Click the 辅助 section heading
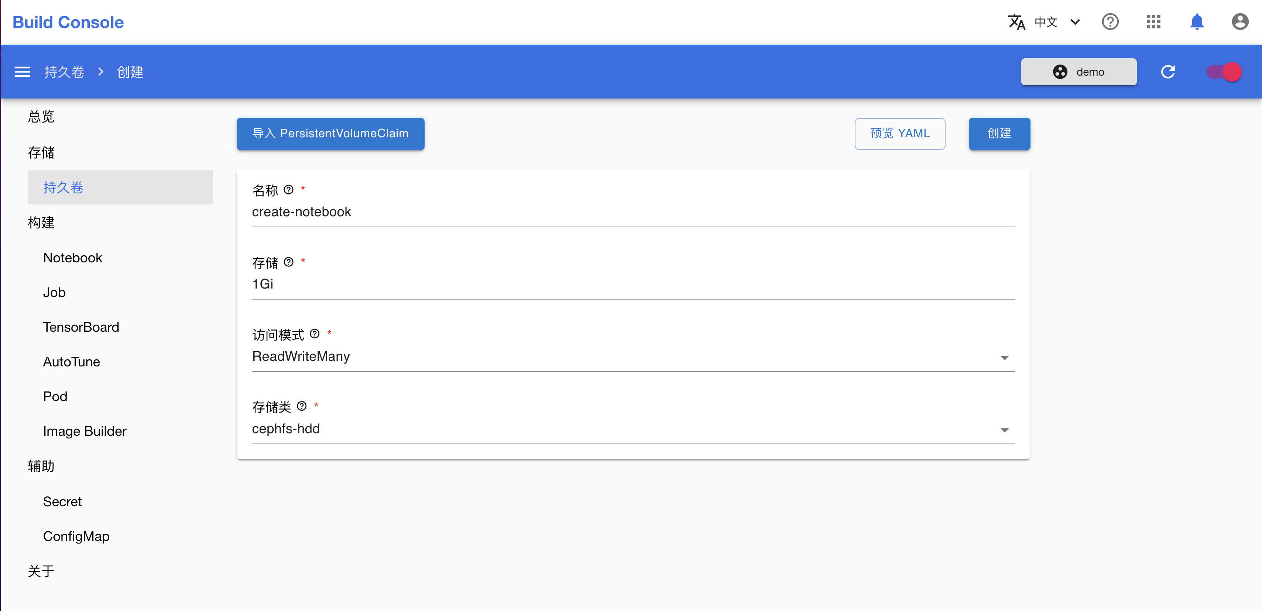 (41, 467)
